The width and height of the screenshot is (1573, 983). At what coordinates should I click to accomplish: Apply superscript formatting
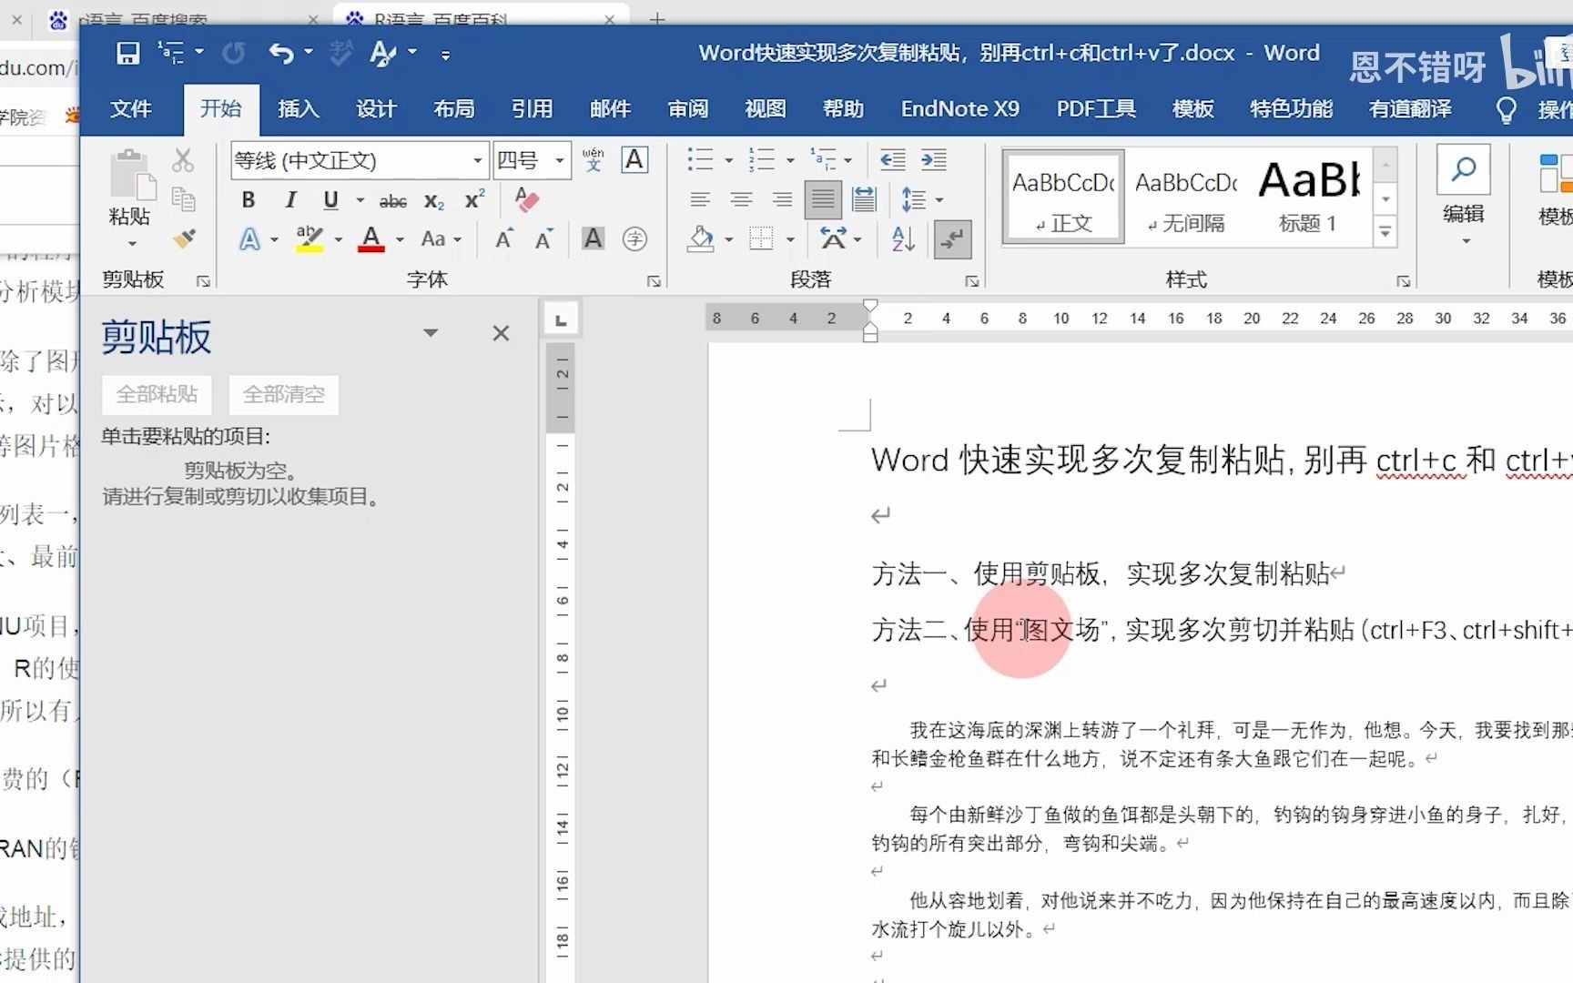click(x=474, y=200)
